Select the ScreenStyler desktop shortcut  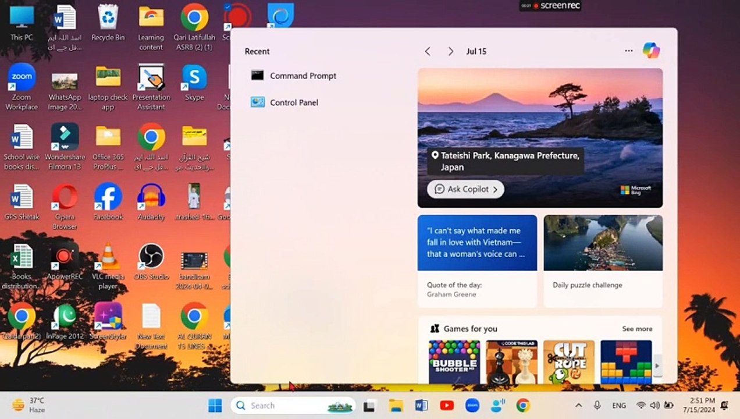tap(108, 321)
